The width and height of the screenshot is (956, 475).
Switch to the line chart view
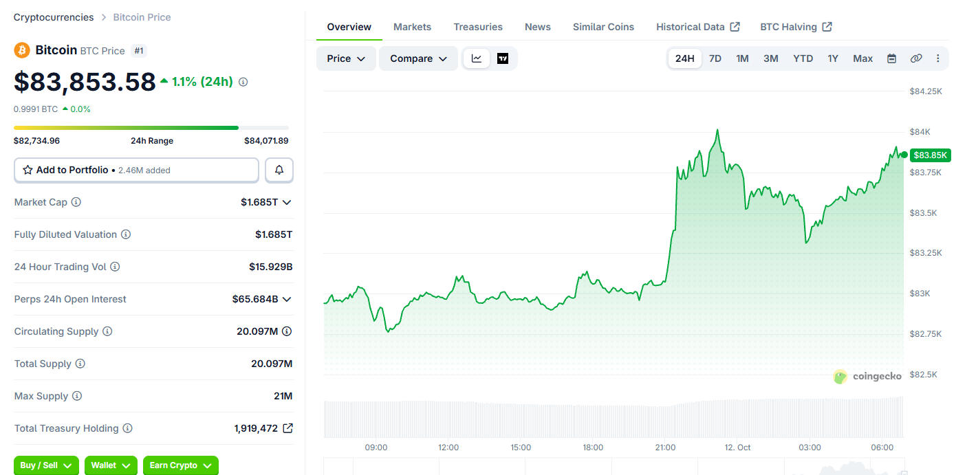tap(477, 58)
